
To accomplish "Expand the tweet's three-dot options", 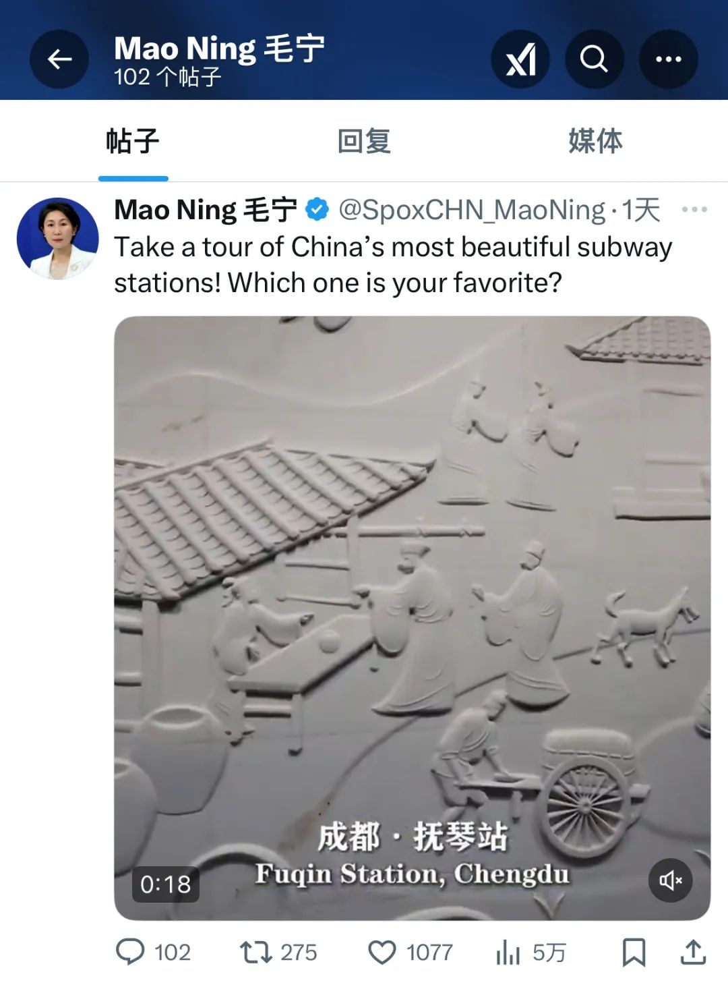I will 694,210.
